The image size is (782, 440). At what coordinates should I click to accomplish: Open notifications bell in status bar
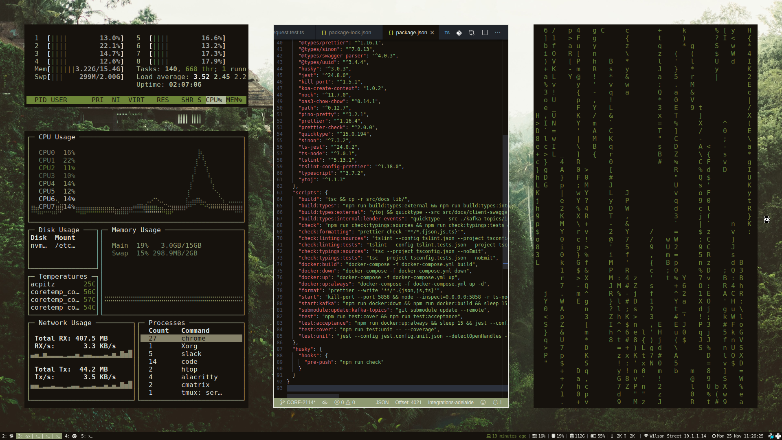pyautogui.click(x=497, y=402)
